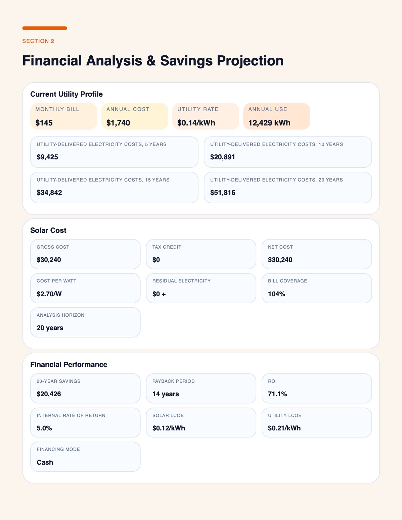Screen dimensions: 402x520
Task: Click the Bill Coverage 104% card
Action: [x=317, y=288]
